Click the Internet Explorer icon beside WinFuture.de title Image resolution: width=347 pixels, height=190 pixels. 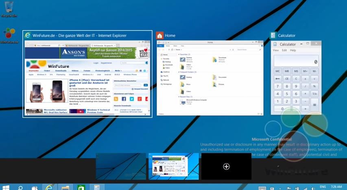coord(28,35)
